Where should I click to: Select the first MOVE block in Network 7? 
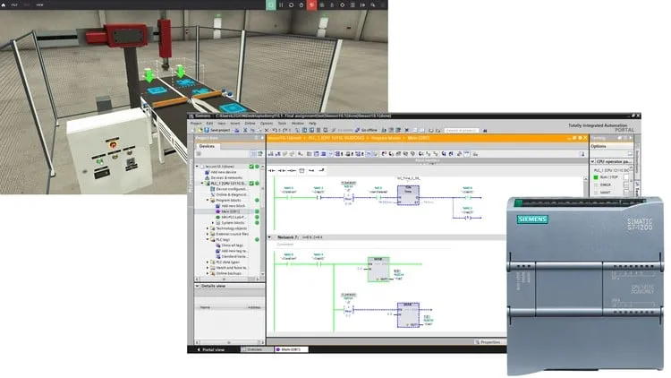[x=378, y=269]
